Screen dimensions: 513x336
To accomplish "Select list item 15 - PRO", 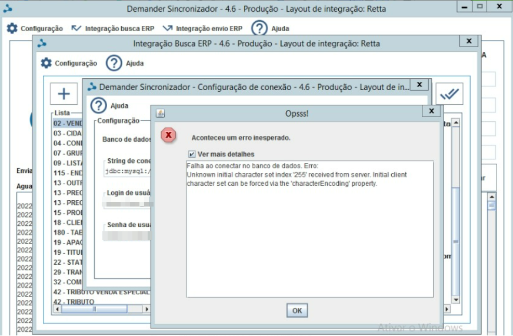I will point(68,212).
